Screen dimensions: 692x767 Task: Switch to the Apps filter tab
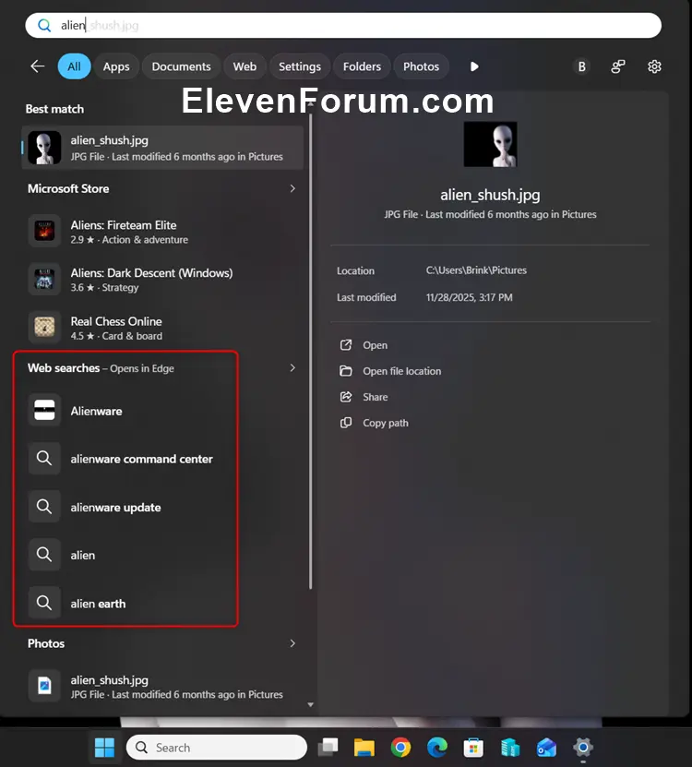(116, 66)
